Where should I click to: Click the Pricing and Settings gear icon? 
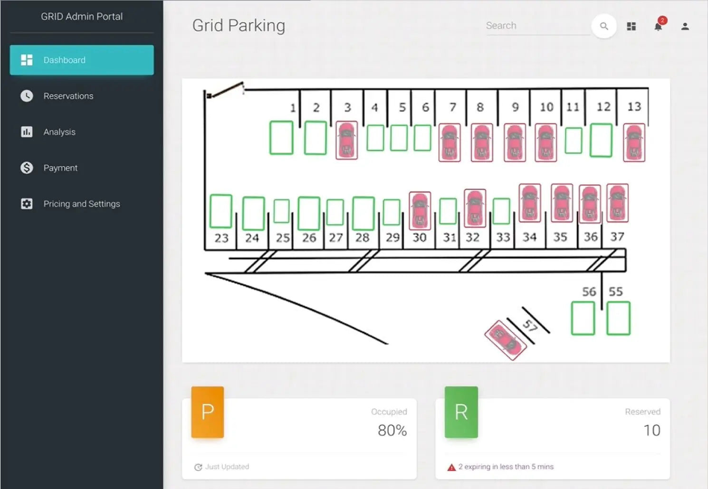pyautogui.click(x=27, y=204)
